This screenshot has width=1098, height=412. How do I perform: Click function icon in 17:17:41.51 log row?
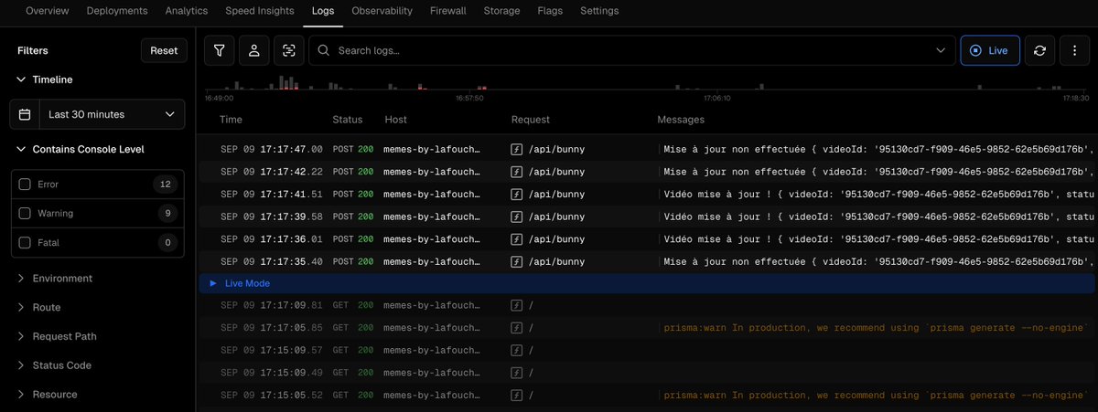(516, 194)
